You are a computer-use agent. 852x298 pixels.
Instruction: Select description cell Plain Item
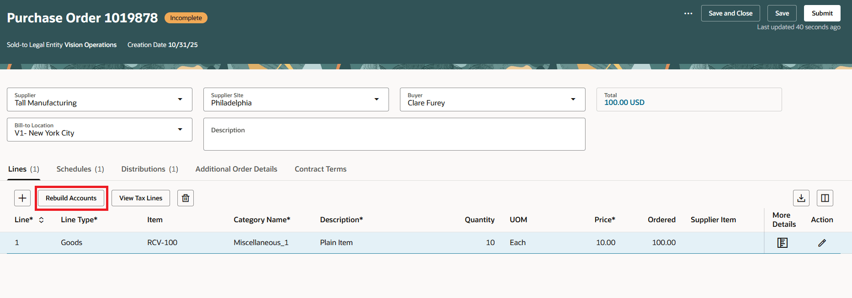tap(336, 243)
